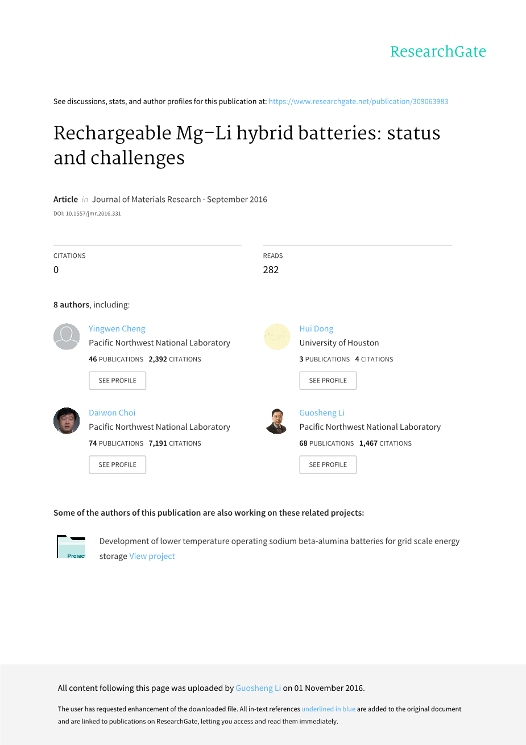526x745 pixels.
Task: Open Hui Dong's name link
Action: point(316,329)
